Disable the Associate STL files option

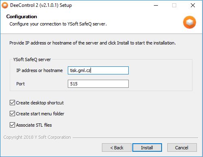[12, 125]
